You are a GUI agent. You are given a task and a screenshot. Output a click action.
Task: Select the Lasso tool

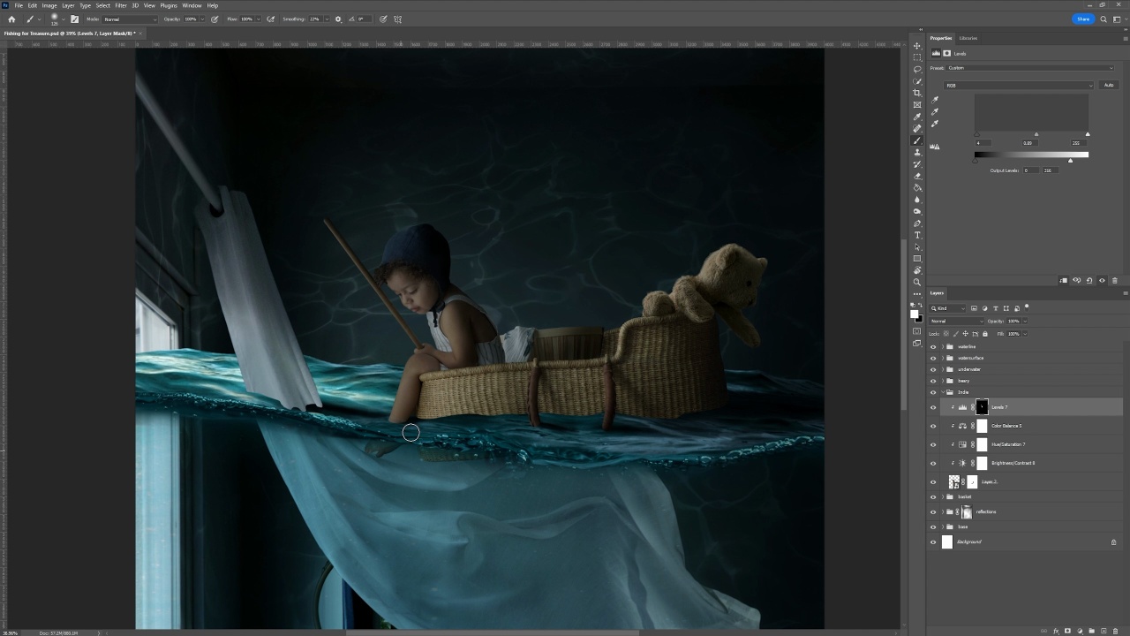[x=917, y=69]
